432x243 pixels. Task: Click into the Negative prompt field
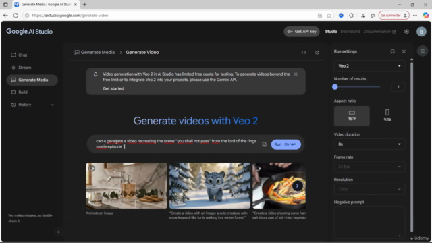(x=369, y=222)
